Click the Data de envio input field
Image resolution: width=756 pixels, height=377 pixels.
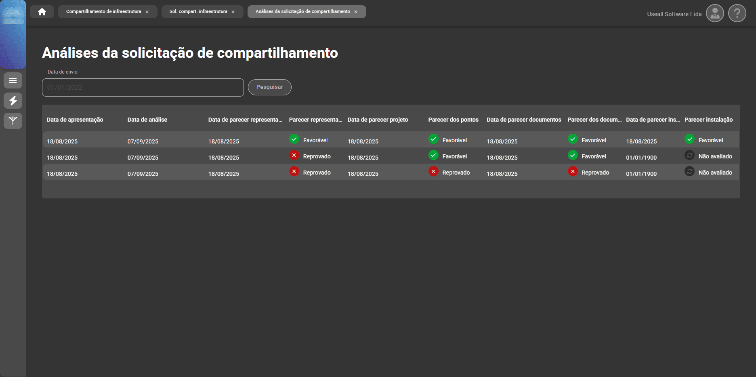(x=143, y=87)
